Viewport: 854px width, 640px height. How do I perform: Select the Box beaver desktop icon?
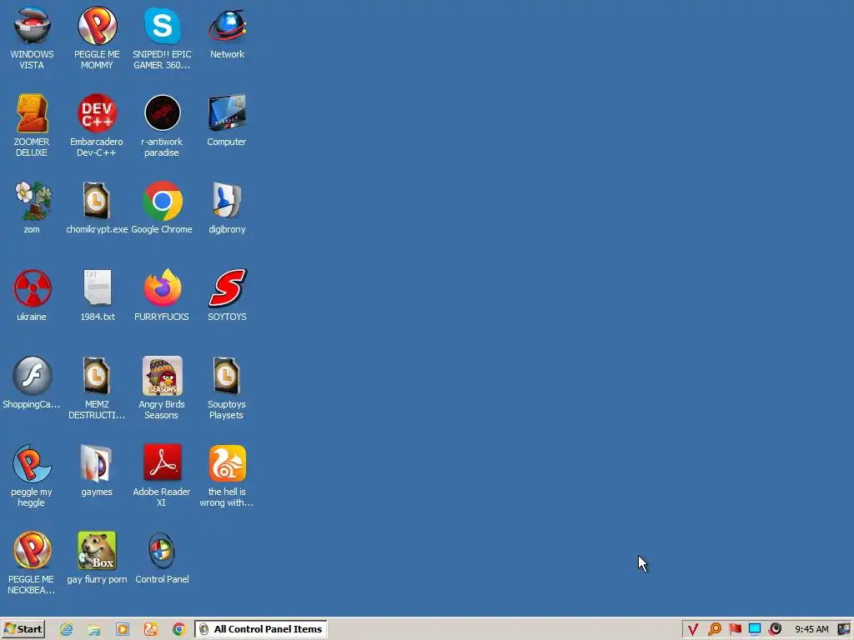(x=97, y=557)
